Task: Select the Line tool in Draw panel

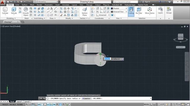Action: tap(52, 12)
